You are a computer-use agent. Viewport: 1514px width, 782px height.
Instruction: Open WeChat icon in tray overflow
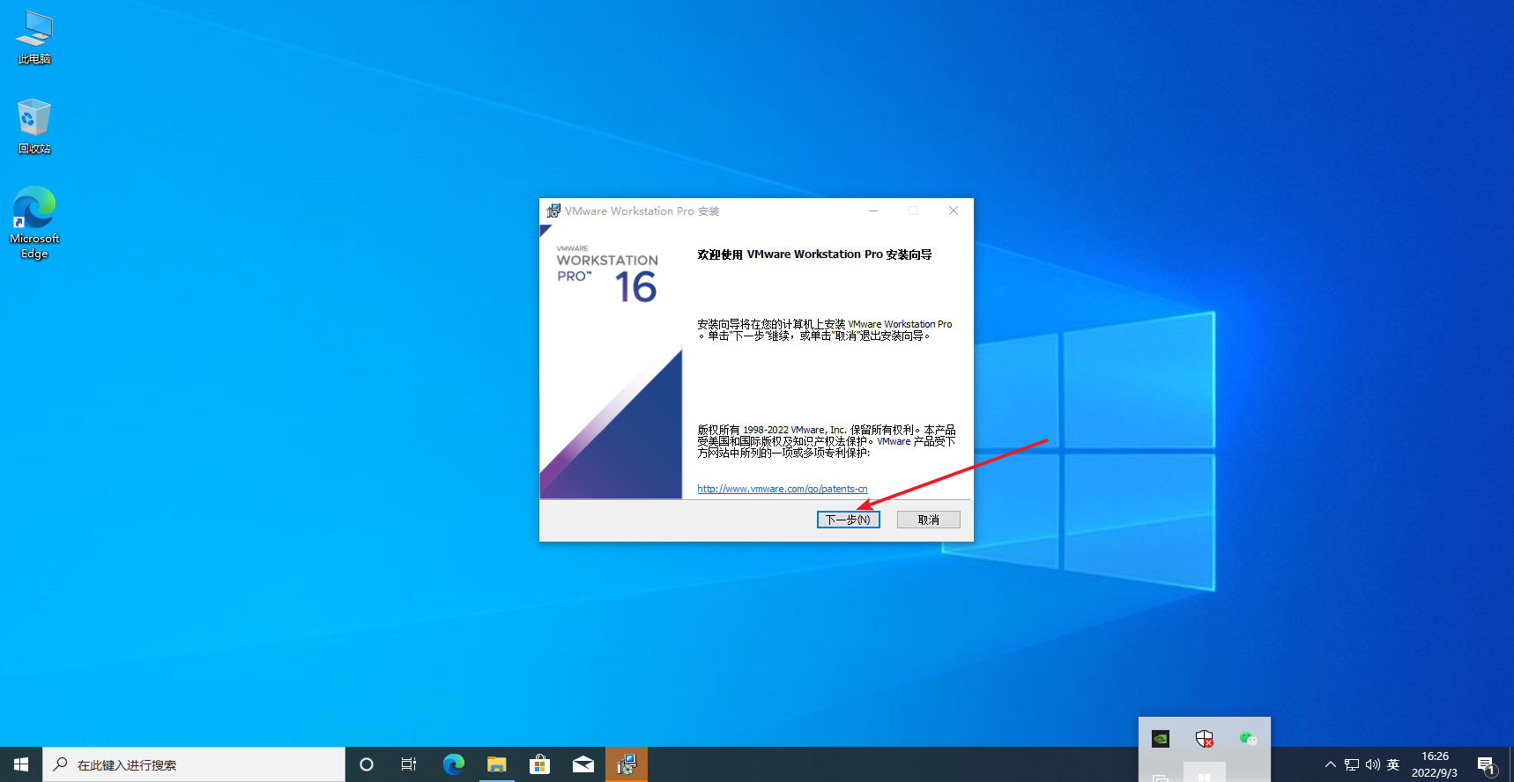(x=1248, y=739)
